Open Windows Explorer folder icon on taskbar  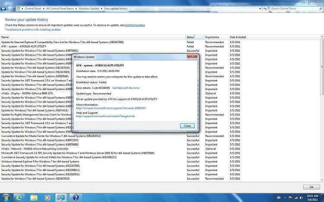point(34,198)
